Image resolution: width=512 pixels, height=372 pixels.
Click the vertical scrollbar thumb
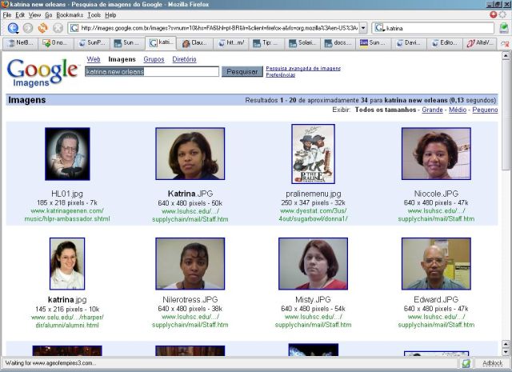pyautogui.click(x=506, y=115)
